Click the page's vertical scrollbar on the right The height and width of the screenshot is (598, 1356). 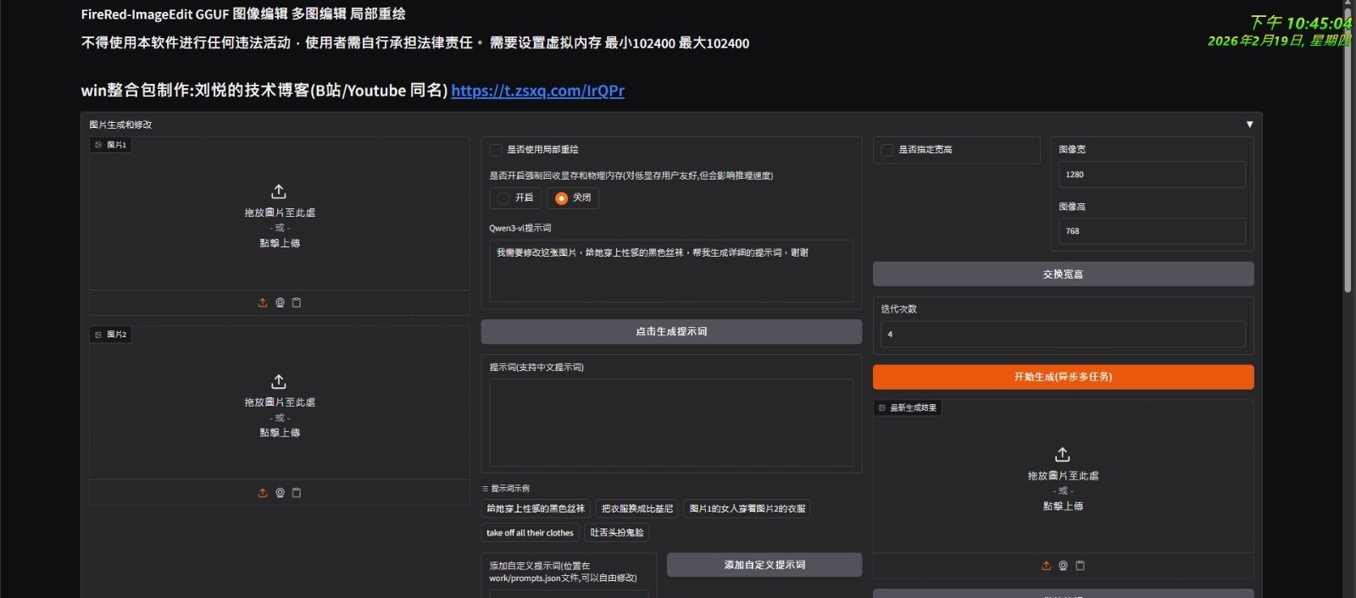(1348, 169)
